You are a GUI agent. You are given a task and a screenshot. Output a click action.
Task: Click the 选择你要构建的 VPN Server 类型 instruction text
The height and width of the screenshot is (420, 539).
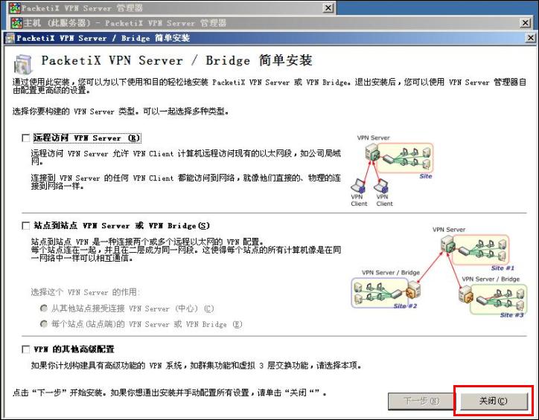[x=121, y=112]
